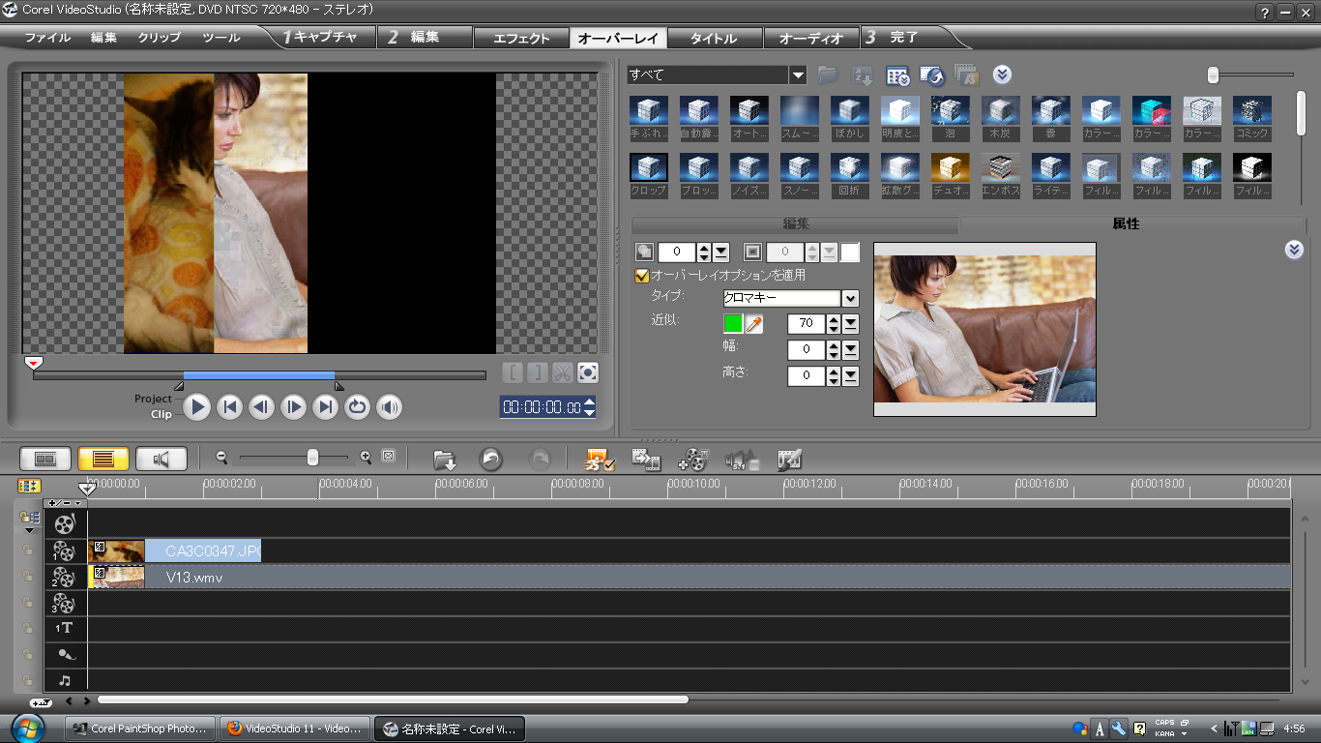Image resolution: width=1321 pixels, height=743 pixels.
Task: Select the エンボス (emboss) filter thumbnail
Action: (x=1001, y=167)
